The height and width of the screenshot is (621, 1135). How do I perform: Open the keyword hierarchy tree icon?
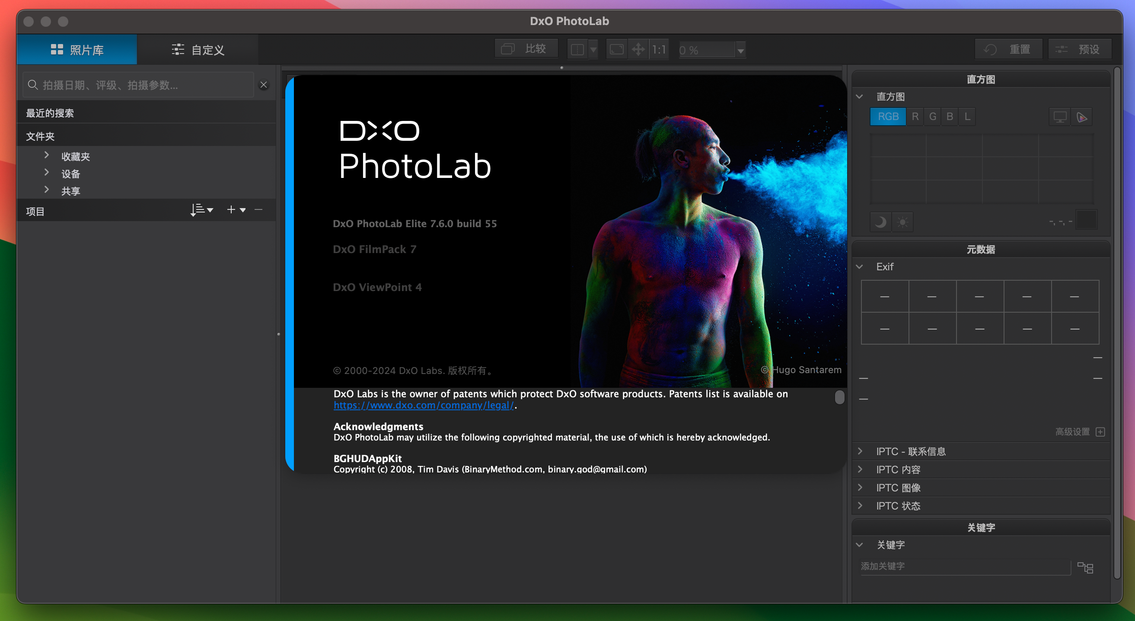pos(1085,568)
